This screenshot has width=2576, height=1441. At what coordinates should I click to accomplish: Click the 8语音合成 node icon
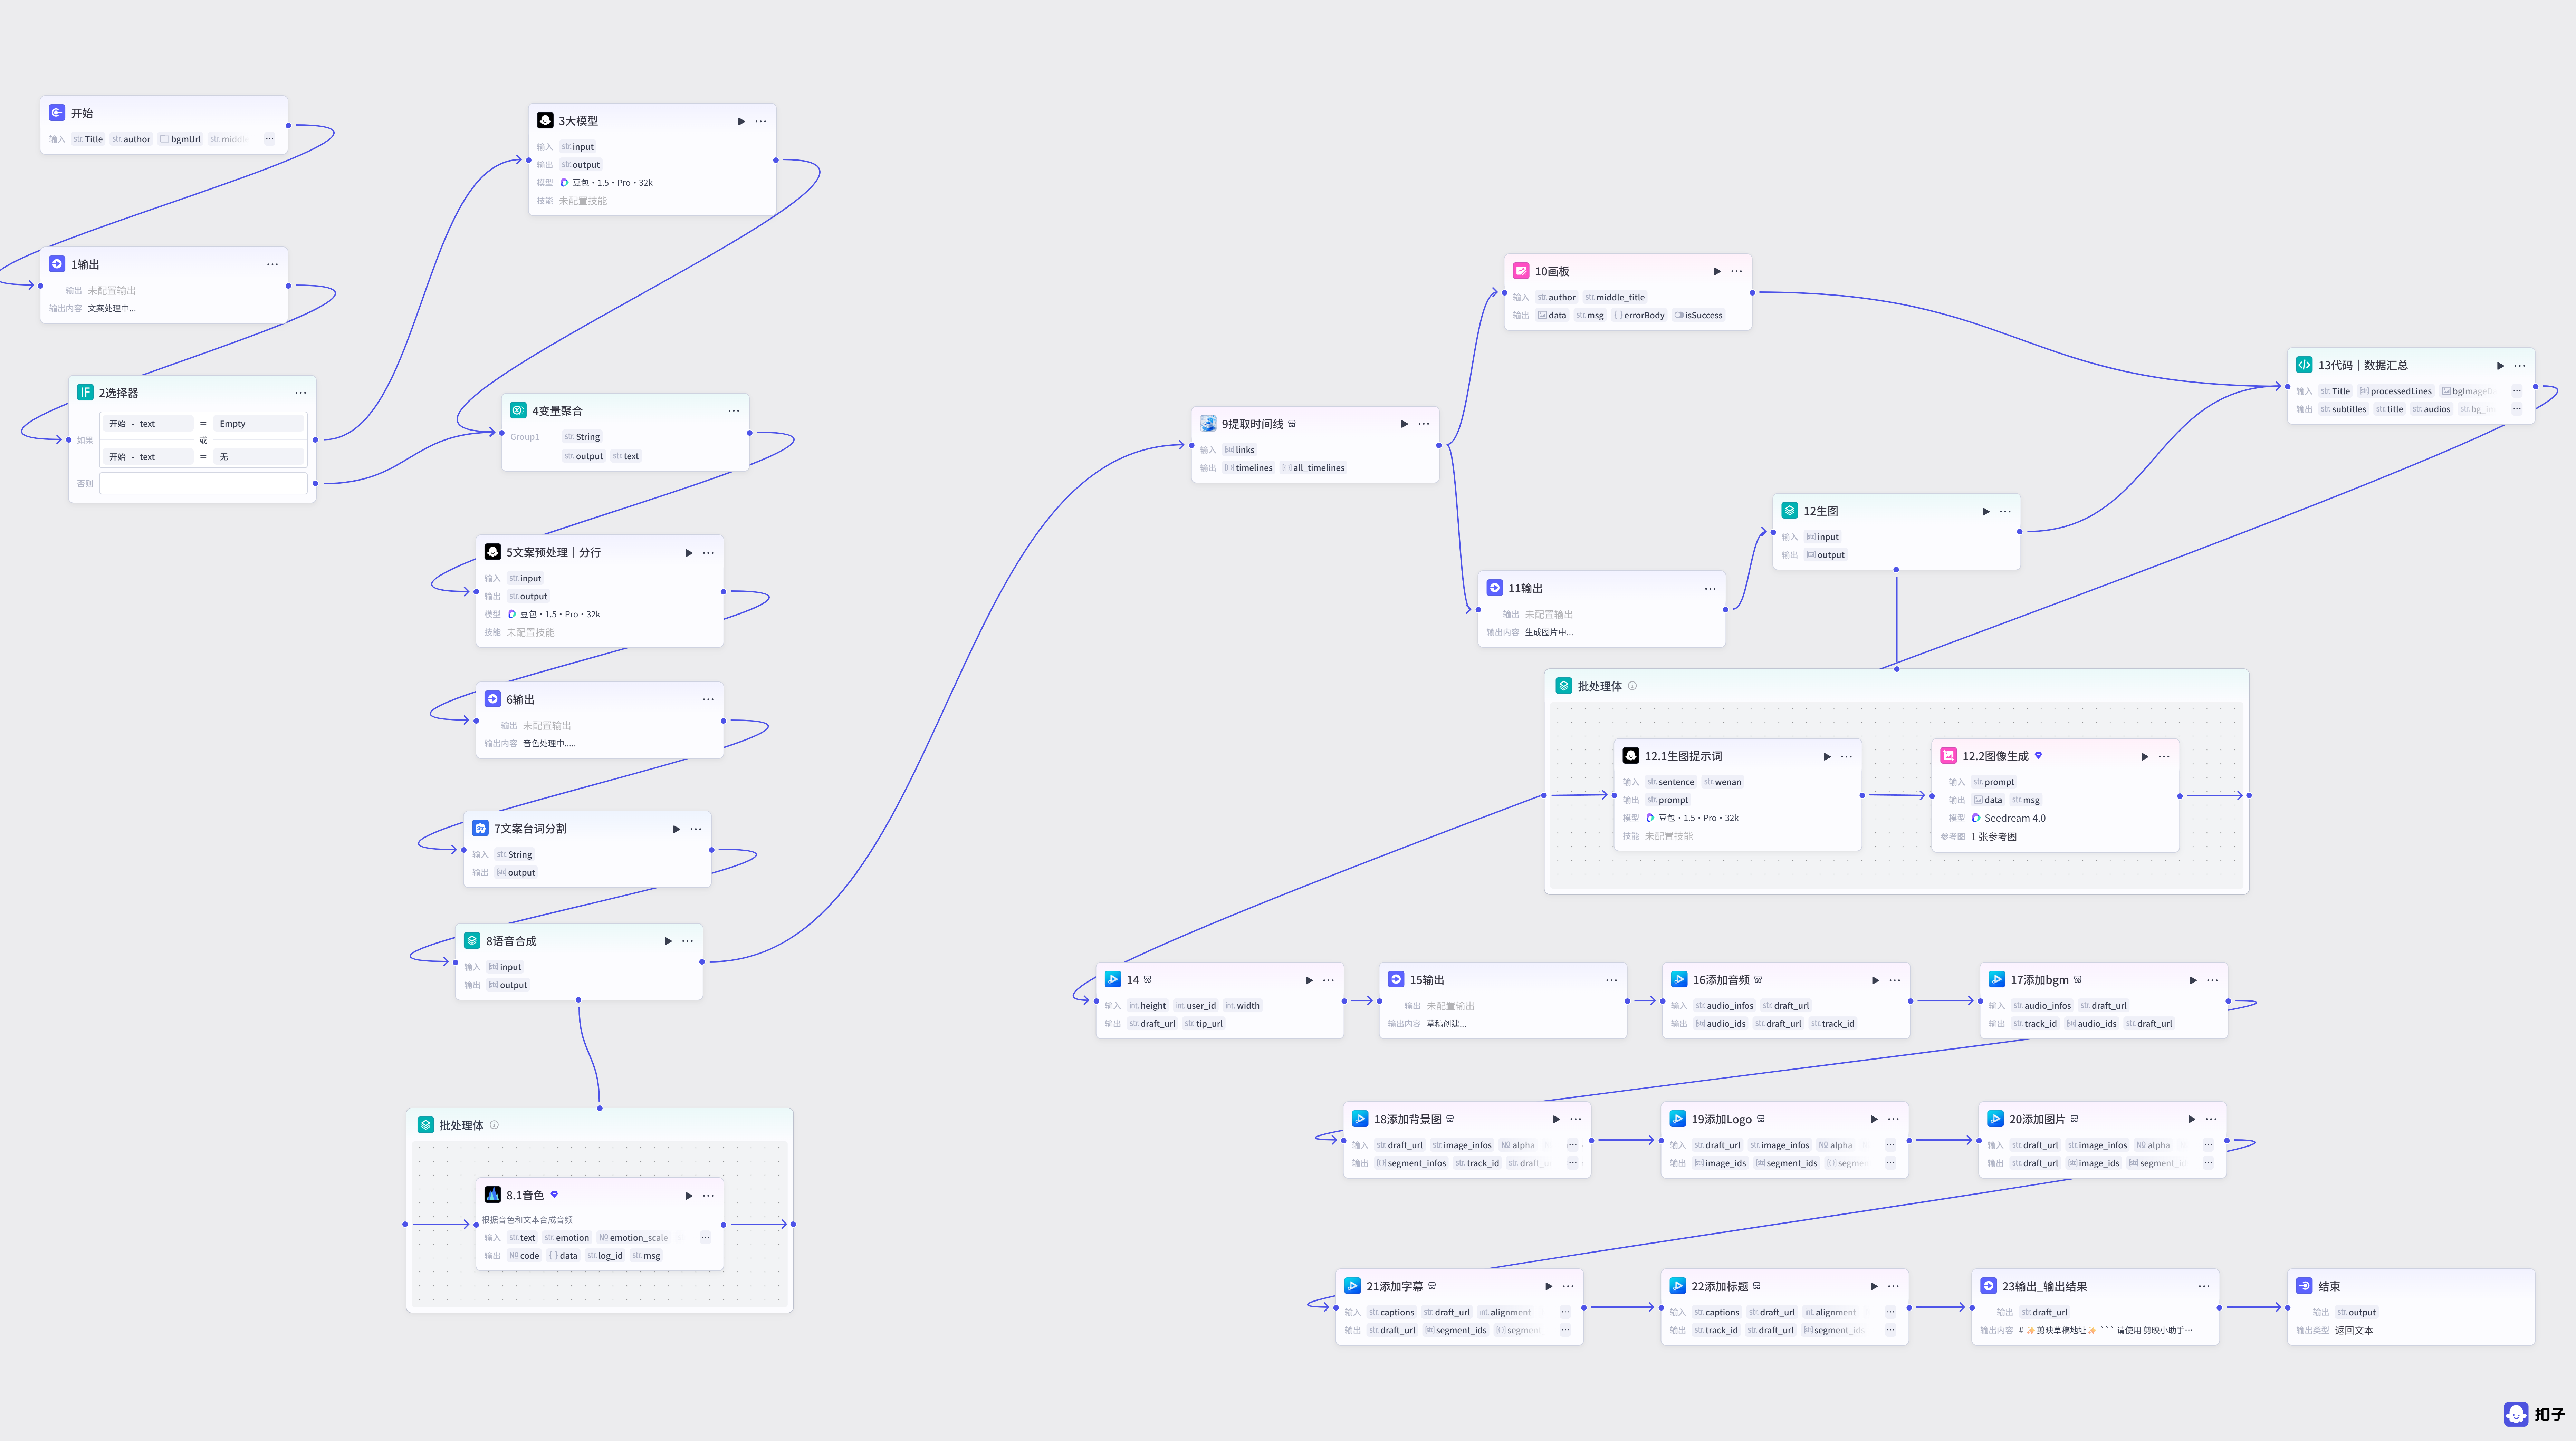pos(472,940)
